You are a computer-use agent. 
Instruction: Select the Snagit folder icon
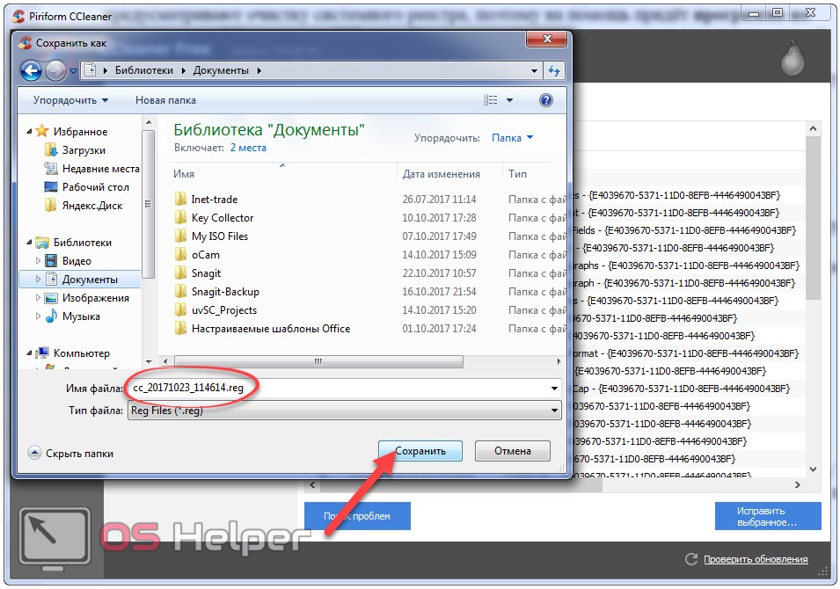pos(180,273)
